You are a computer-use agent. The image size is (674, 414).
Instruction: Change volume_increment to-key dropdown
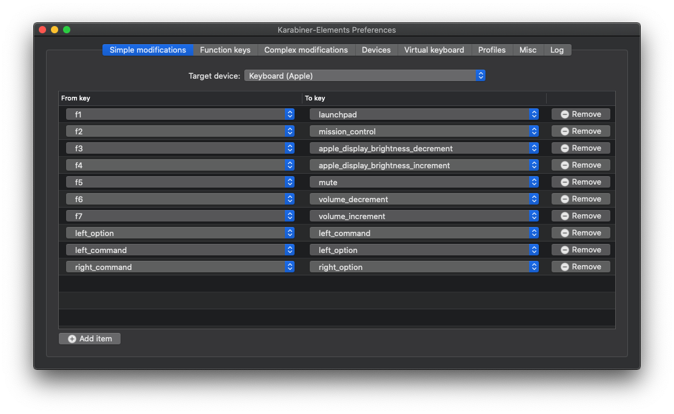pyautogui.click(x=424, y=216)
